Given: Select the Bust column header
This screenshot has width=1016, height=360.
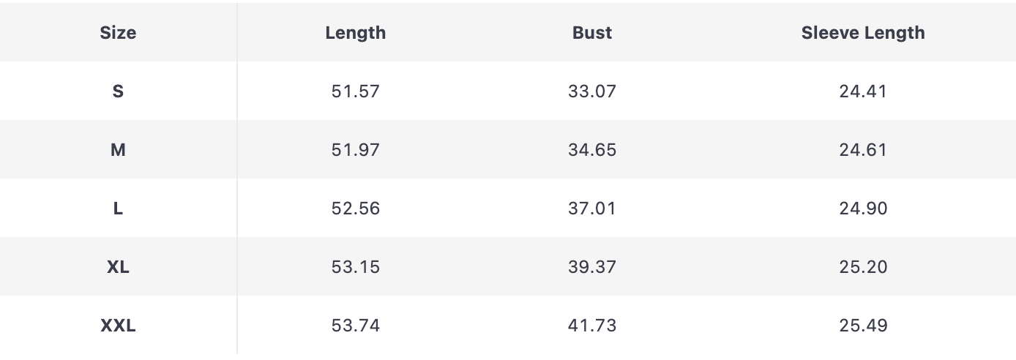Looking at the screenshot, I should tap(592, 33).
